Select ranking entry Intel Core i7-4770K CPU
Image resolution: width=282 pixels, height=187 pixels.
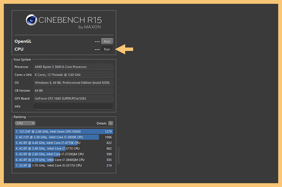[x=64, y=143]
